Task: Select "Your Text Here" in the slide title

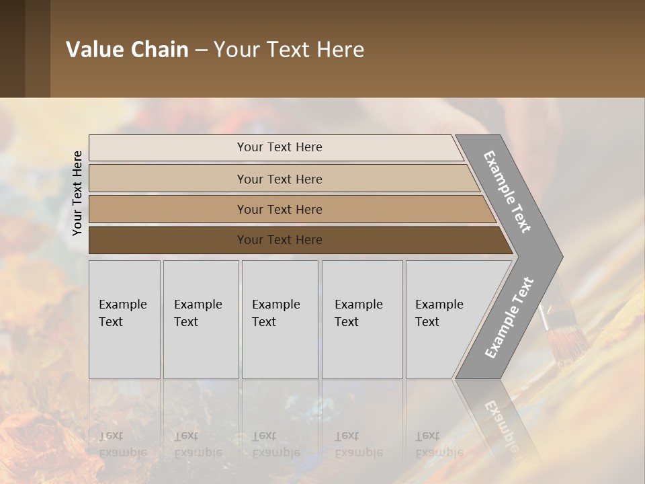Action: point(289,50)
